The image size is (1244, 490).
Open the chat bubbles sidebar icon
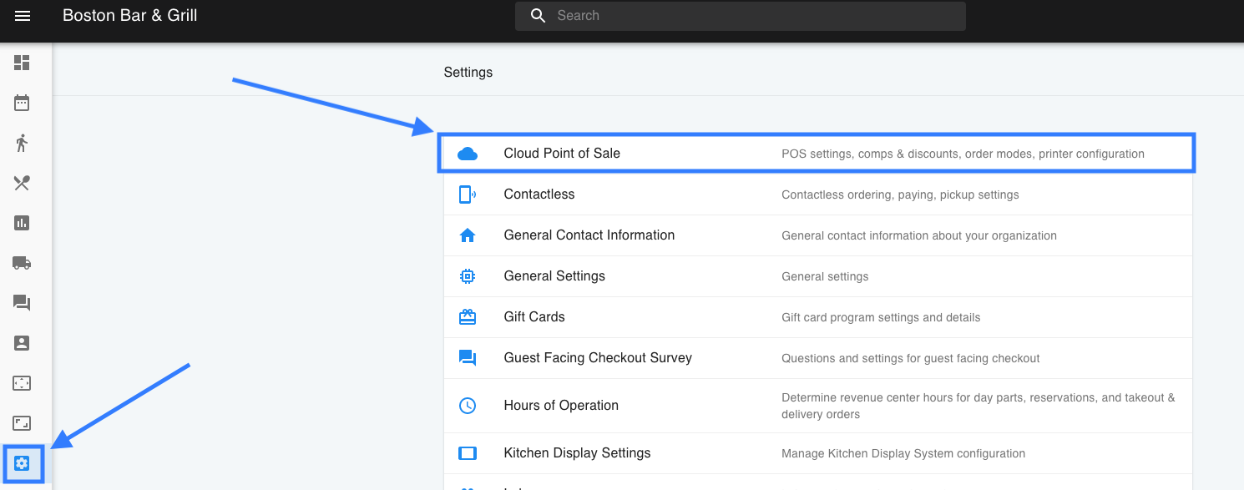[22, 303]
